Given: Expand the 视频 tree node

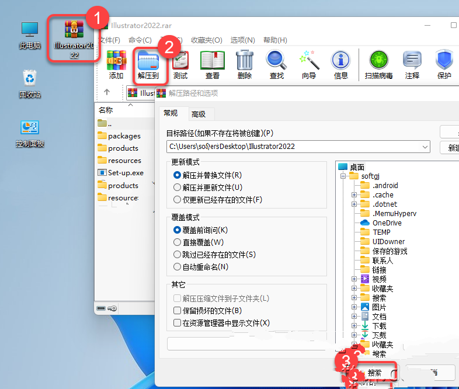Looking at the screenshot, I should 354,279.
